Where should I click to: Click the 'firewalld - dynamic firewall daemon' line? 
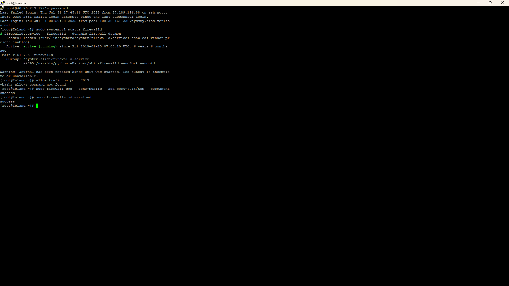click(60, 34)
